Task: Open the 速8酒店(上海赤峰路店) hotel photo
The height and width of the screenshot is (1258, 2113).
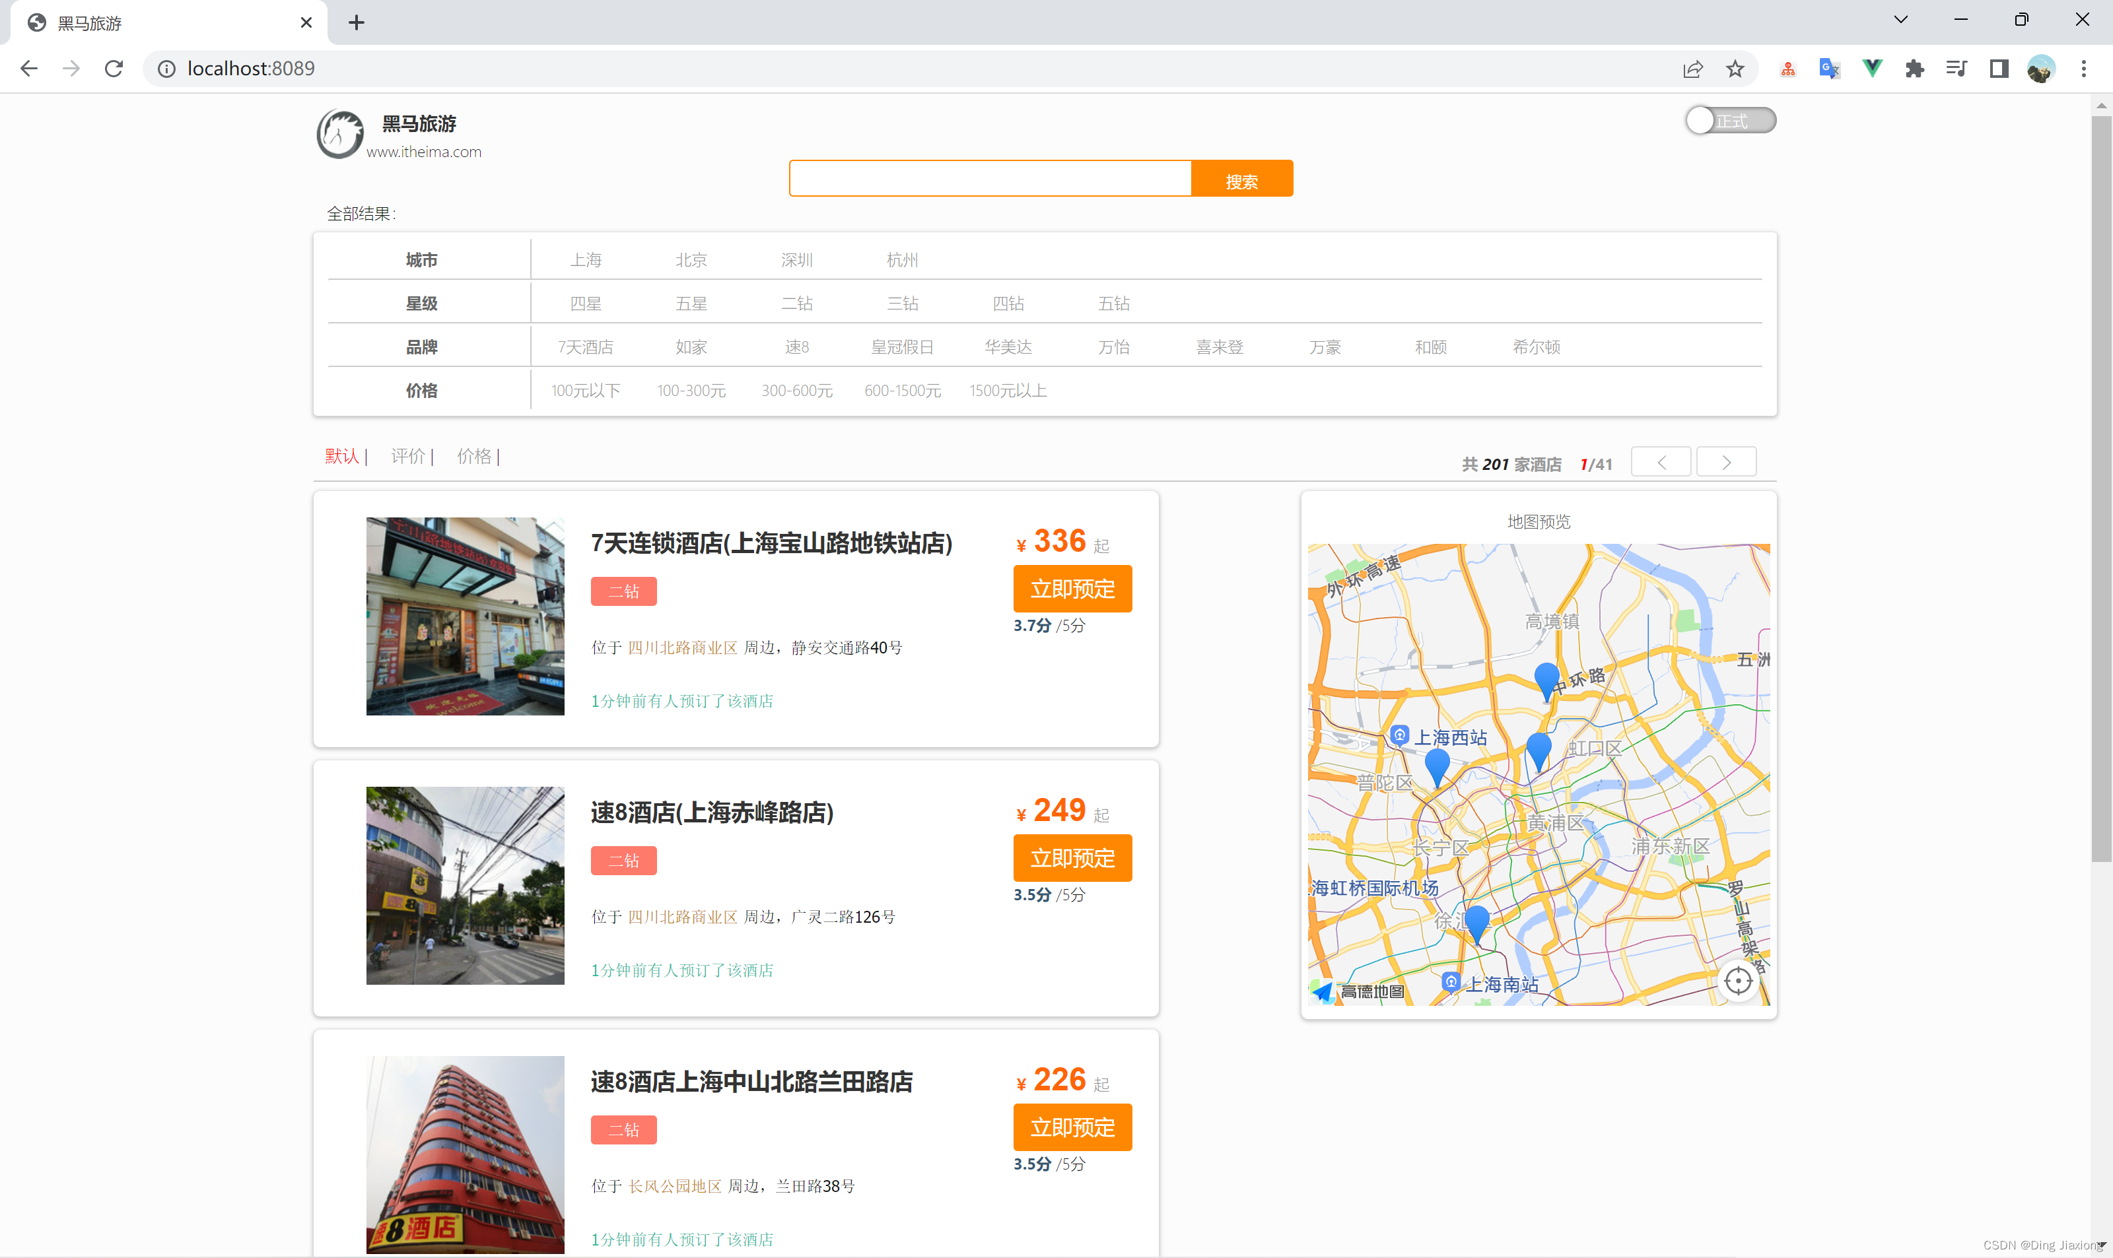Action: [x=465, y=885]
